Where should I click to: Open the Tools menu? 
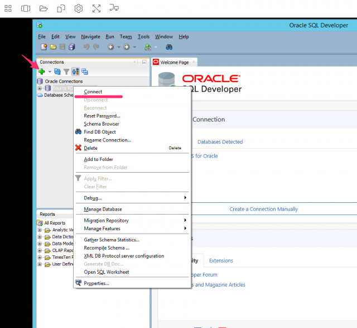[144, 37]
